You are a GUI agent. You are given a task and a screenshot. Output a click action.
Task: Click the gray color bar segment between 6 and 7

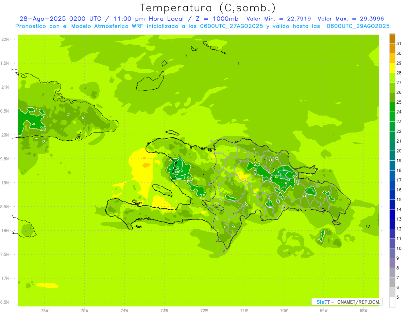(x=392, y=282)
